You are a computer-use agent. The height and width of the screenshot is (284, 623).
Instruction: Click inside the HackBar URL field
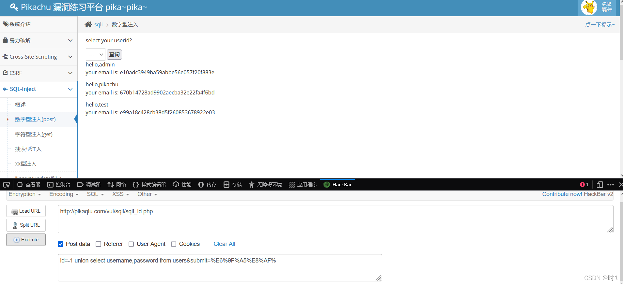(x=335, y=219)
